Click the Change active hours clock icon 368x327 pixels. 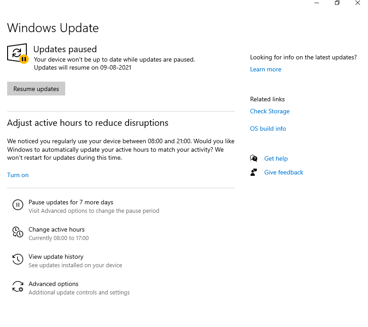point(17,232)
